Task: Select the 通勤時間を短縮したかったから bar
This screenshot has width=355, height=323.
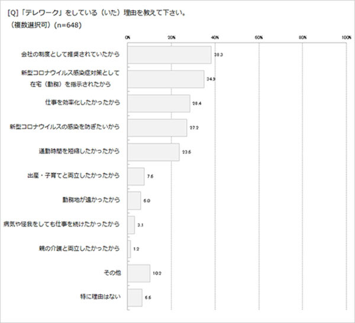Action: (153, 152)
